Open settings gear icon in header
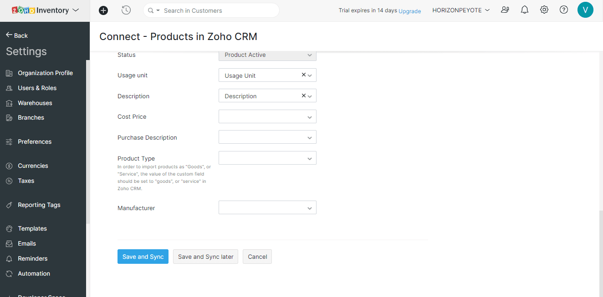Viewport: 603px width, 297px height. click(544, 10)
